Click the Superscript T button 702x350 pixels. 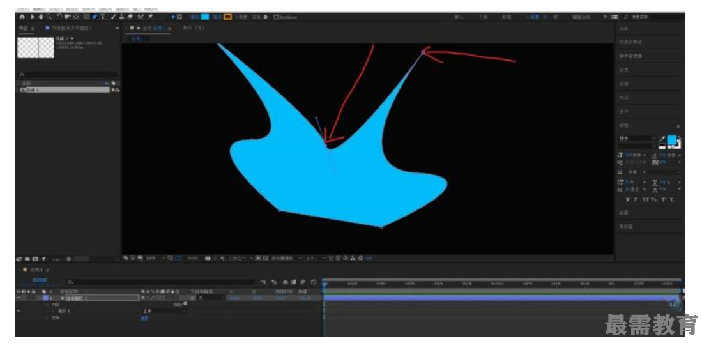point(664,200)
